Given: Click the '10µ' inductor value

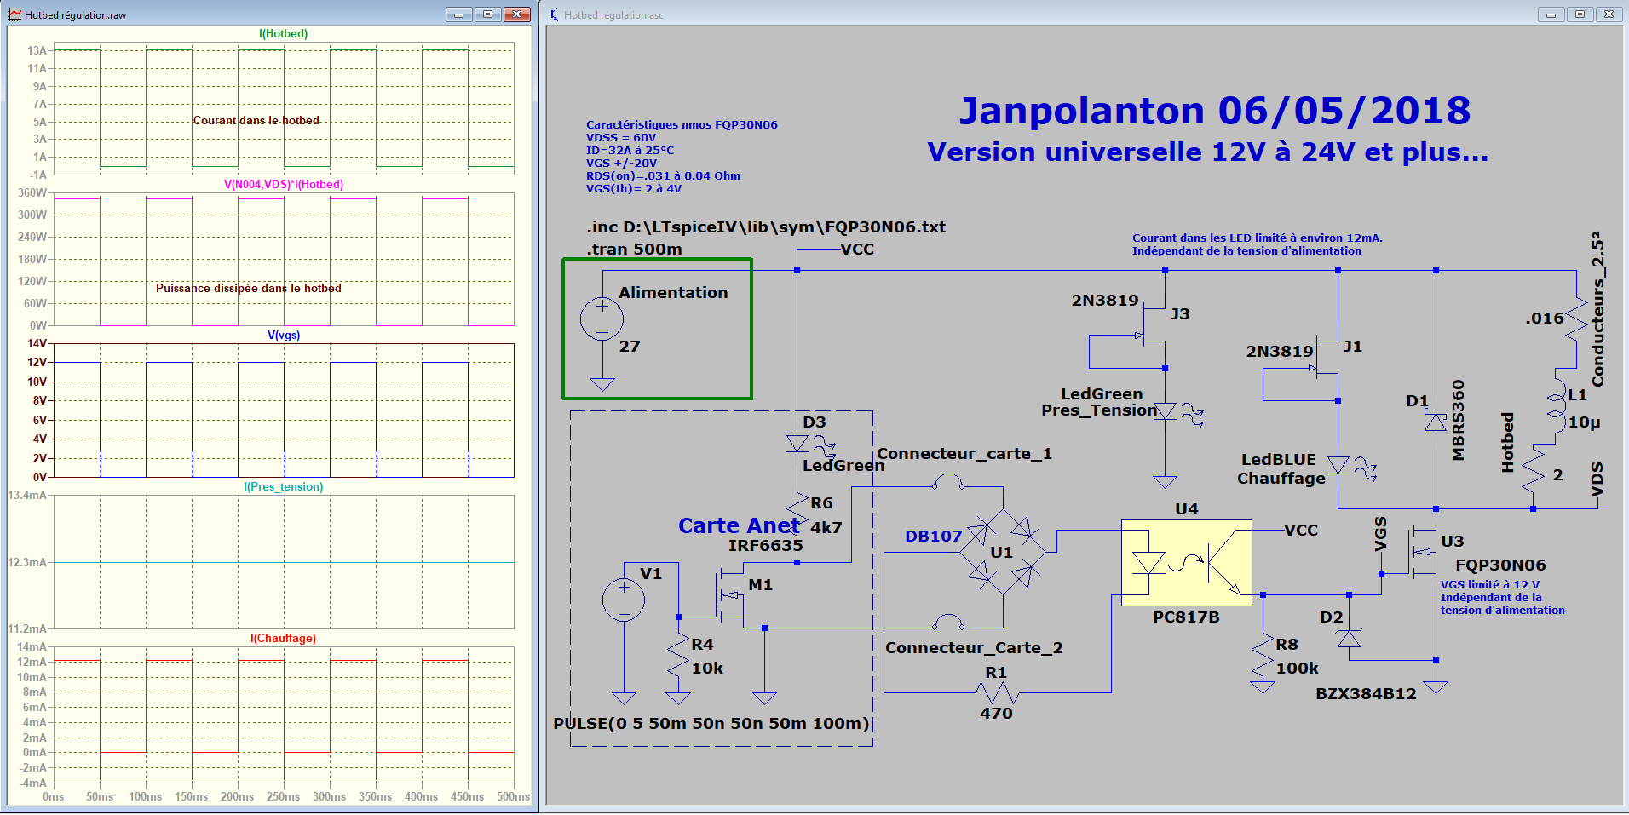Looking at the screenshot, I should pos(1585,422).
